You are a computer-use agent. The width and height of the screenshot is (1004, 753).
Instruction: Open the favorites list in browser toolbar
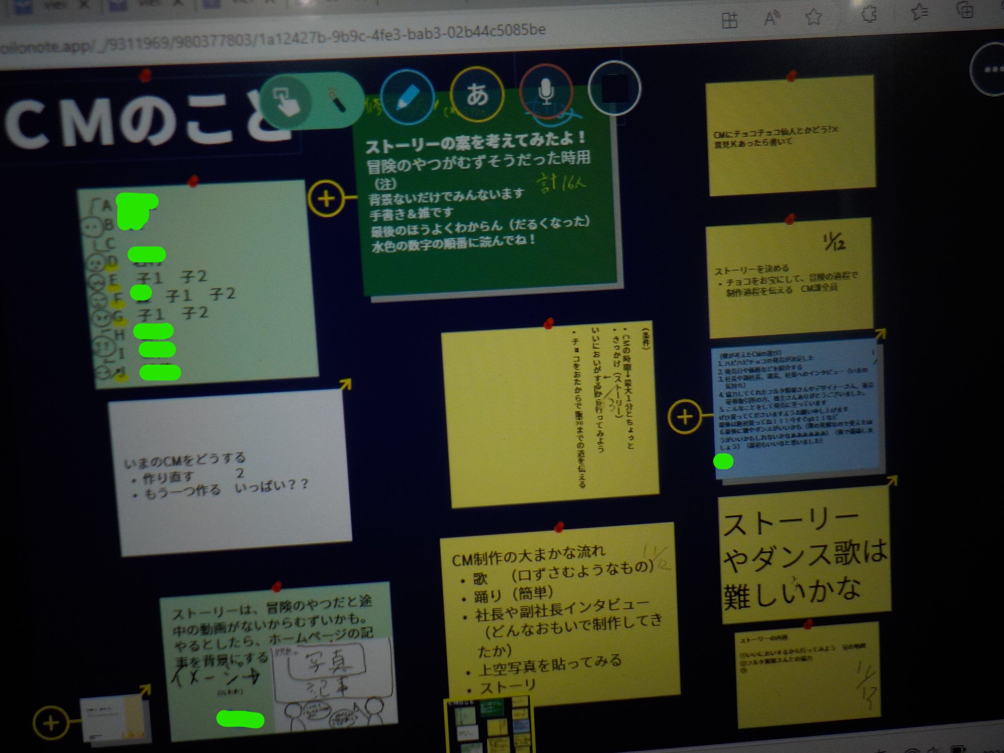point(920,12)
